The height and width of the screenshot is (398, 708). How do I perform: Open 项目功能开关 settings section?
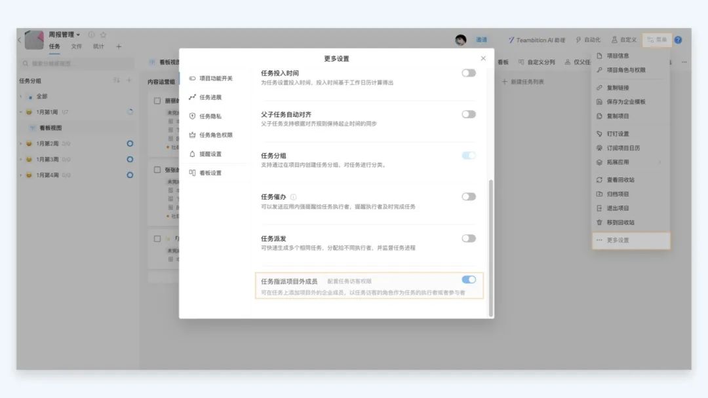pos(216,79)
